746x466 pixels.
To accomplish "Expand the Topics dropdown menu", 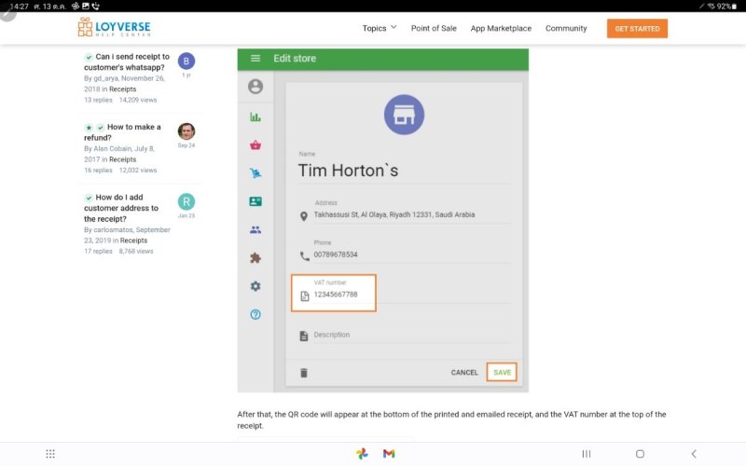I will [x=380, y=28].
